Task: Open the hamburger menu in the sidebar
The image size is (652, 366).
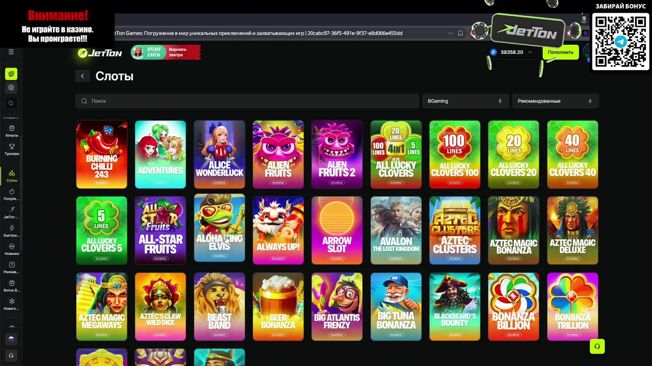Action: tap(11, 52)
